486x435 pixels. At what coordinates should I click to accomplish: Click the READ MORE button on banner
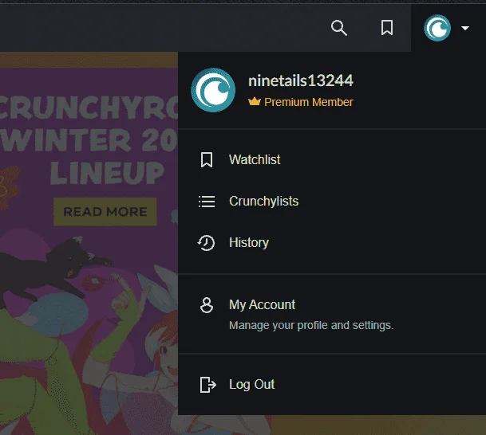pyautogui.click(x=105, y=212)
